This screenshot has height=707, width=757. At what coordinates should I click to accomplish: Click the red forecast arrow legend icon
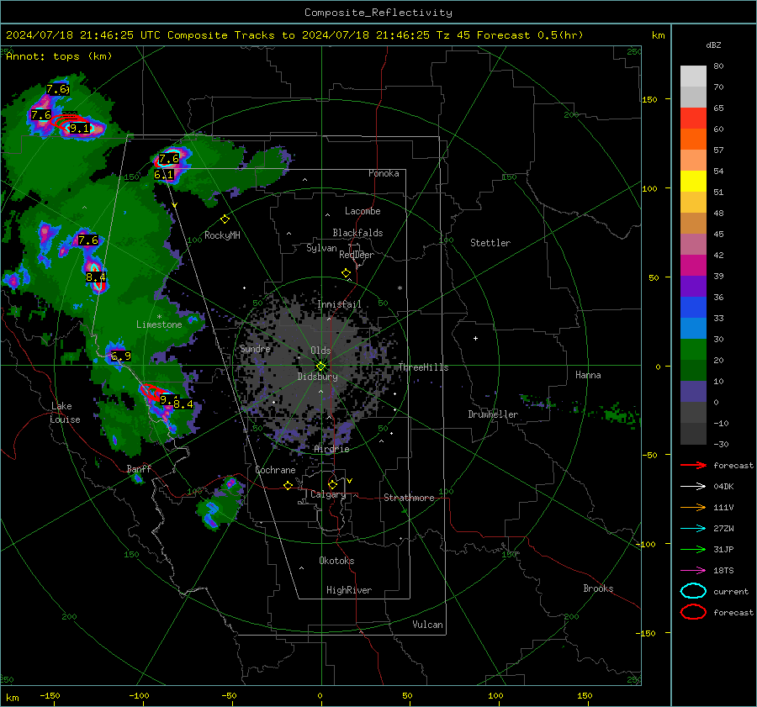(x=693, y=465)
